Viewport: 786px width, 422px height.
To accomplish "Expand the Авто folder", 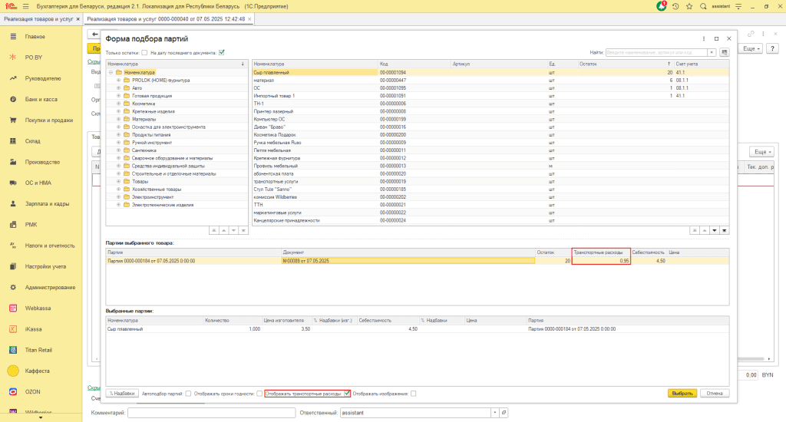I will coord(119,87).
